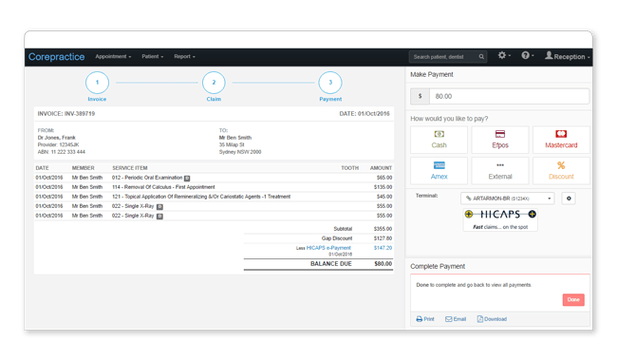Image resolution: width=617 pixels, height=361 pixels.
Task: Click the red Done button
Action: click(x=573, y=299)
